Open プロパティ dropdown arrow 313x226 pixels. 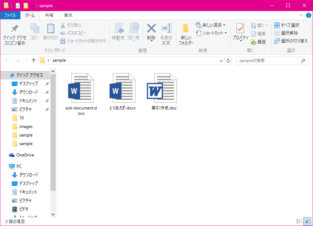(x=240, y=41)
